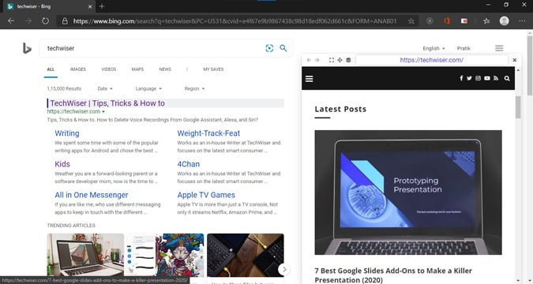This screenshot has height=284, width=533.
Task: Open the browser profile avatar
Action: pos(504,21)
